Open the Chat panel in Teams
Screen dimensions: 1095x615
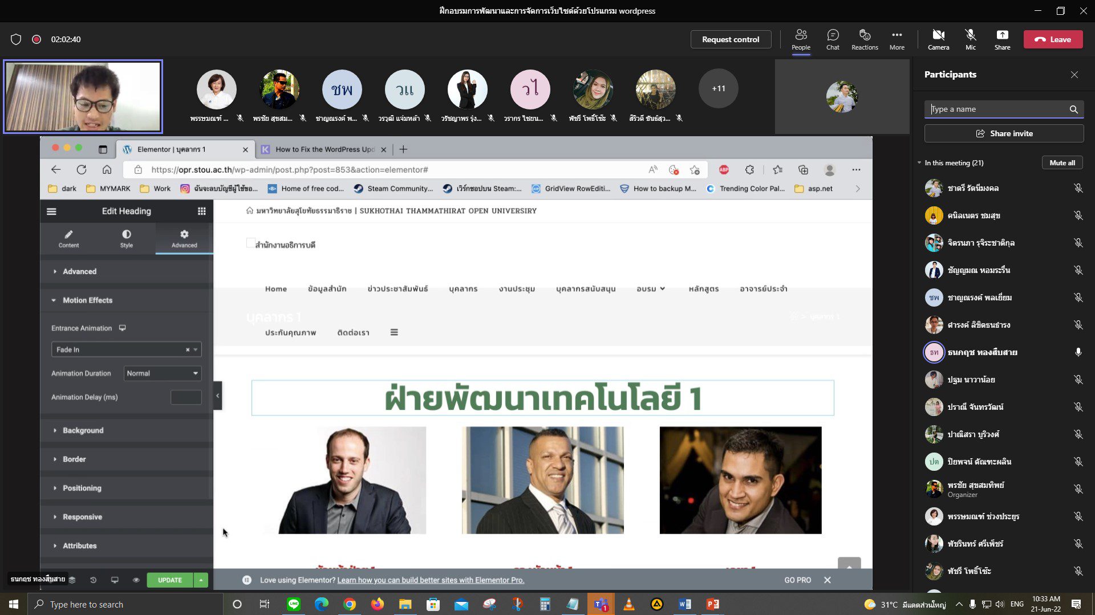click(833, 39)
